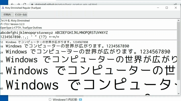This screenshot has width=181, height=101.
Task: Click the blue video icon beside Windowsの再起動
Action: (80, 100)
